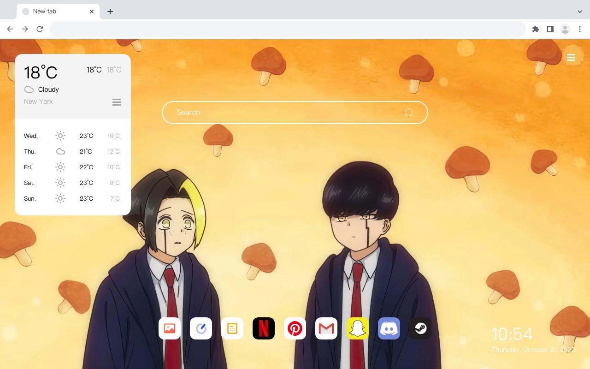Image resolution: width=590 pixels, height=369 pixels.
Task: Reload the current page
Action: (x=40, y=29)
